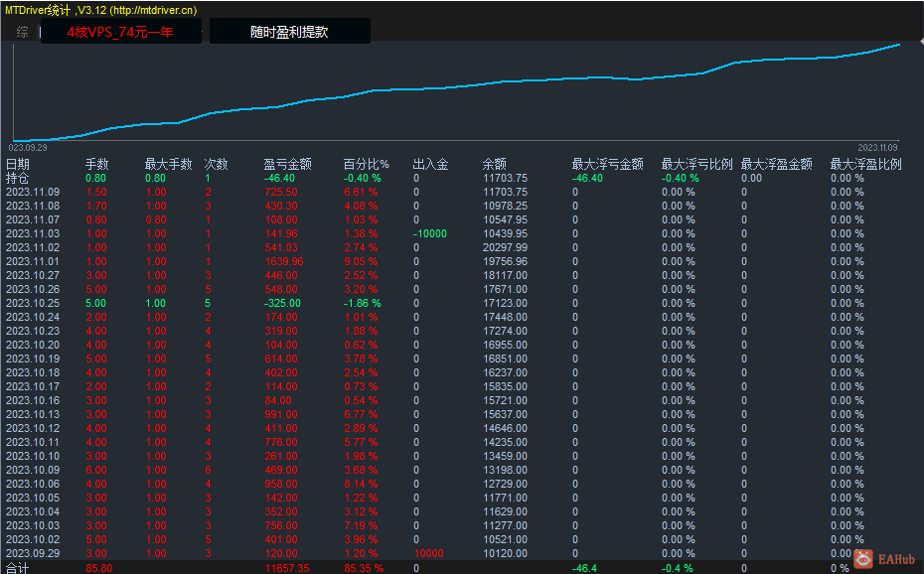The height and width of the screenshot is (574, 924).
Task: Click balance value 10120.00
Action: pos(505,553)
